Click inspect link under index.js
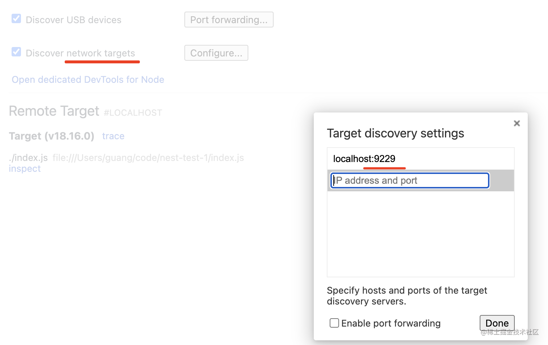This screenshot has height=345, width=548. (x=25, y=169)
